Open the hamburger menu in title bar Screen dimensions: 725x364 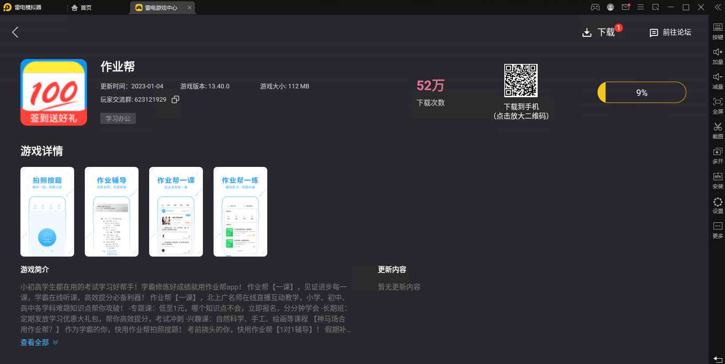pyautogui.click(x=641, y=7)
